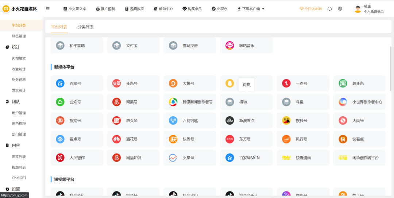Click the customer service headset icon
Image resolution: width=394 pixels, height=198 pixels.
[x=330, y=9]
